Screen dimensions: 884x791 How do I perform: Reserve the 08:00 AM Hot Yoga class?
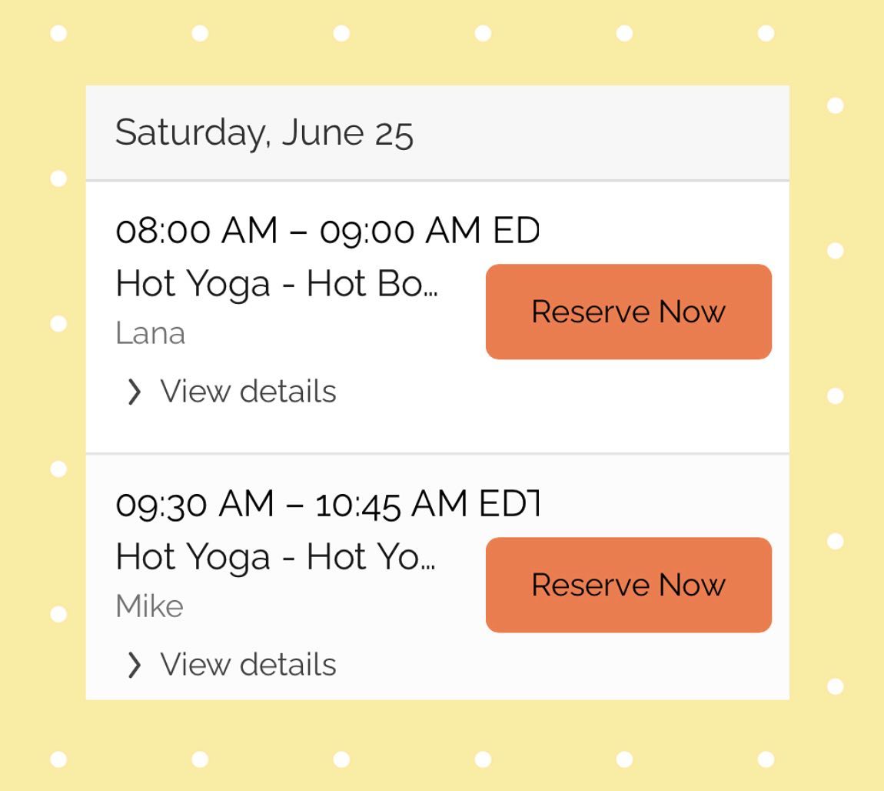coord(628,312)
